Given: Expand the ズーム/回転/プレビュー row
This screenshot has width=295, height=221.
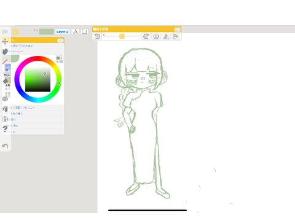Looking at the screenshot, I should pos(33,107).
